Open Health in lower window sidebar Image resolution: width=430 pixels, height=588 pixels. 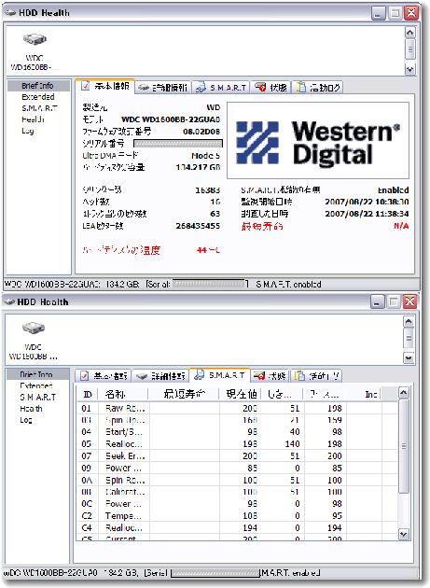click(31, 409)
